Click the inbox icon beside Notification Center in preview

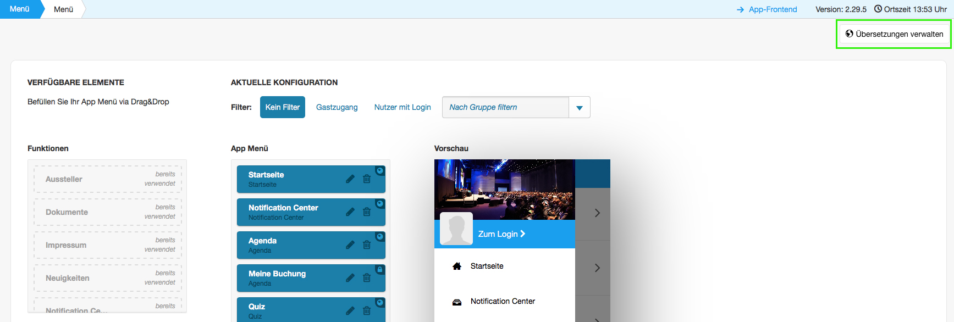tap(457, 302)
